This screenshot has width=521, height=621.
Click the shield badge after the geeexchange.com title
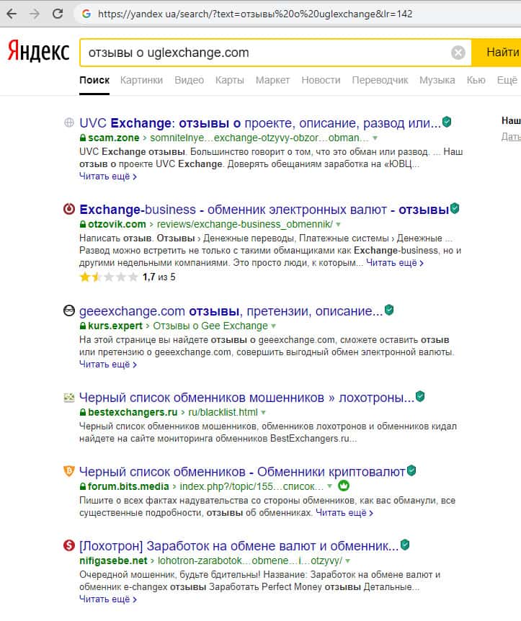(389, 310)
